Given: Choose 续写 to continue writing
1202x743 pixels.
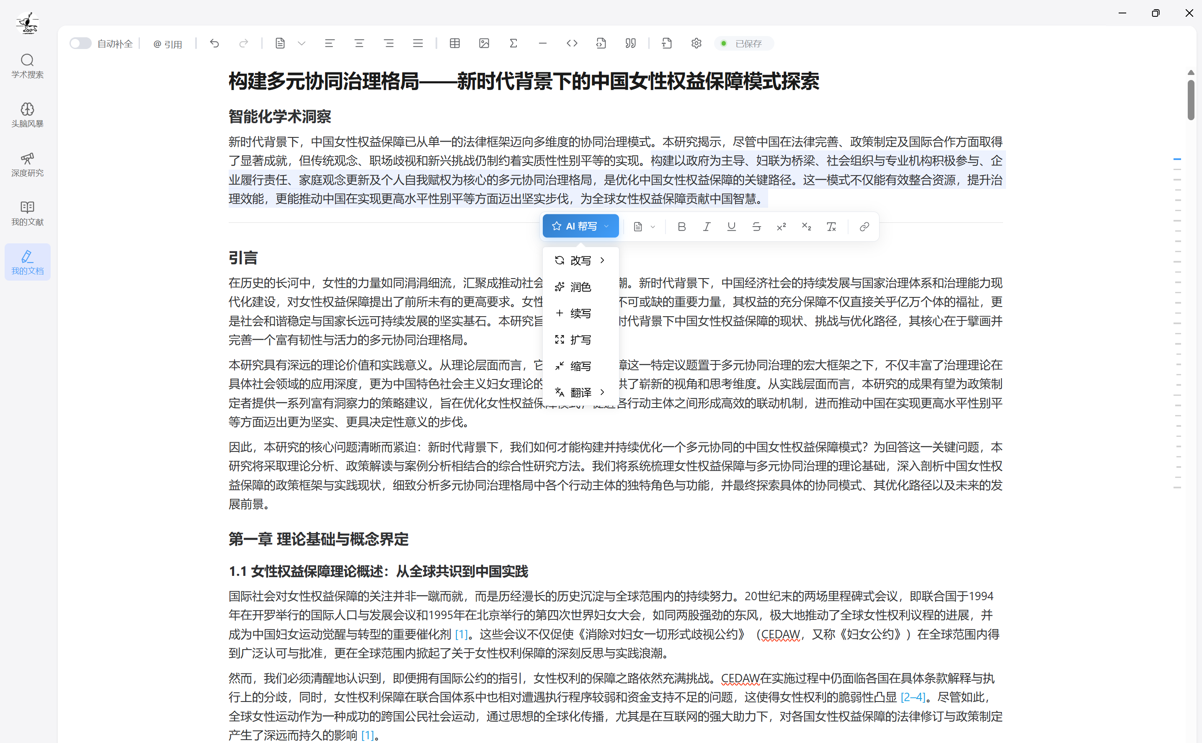Looking at the screenshot, I should (x=580, y=313).
